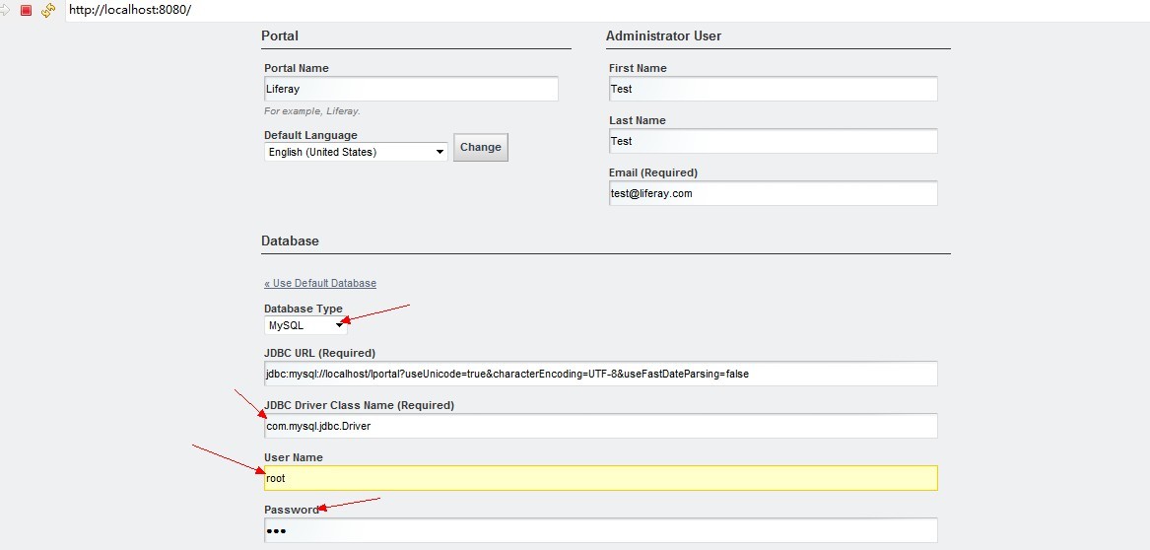Image resolution: width=1150 pixels, height=550 pixels.
Task: Focus the JDBC Driver Class Name field
Action: point(600,426)
